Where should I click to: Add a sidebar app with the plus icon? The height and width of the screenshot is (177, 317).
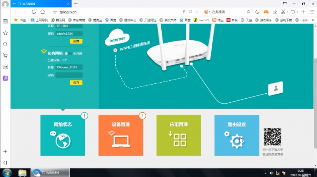pyautogui.click(x=5, y=151)
